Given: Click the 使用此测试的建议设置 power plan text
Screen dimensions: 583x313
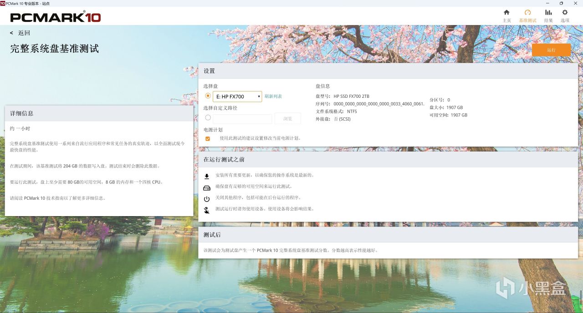Looking at the screenshot, I should pyautogui.click(x=261, y=138).
